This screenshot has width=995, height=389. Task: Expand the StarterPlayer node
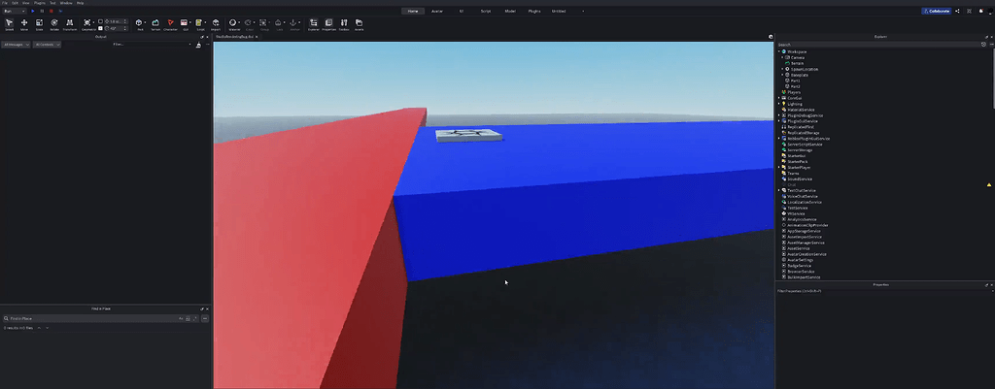(x=778, y=167)
